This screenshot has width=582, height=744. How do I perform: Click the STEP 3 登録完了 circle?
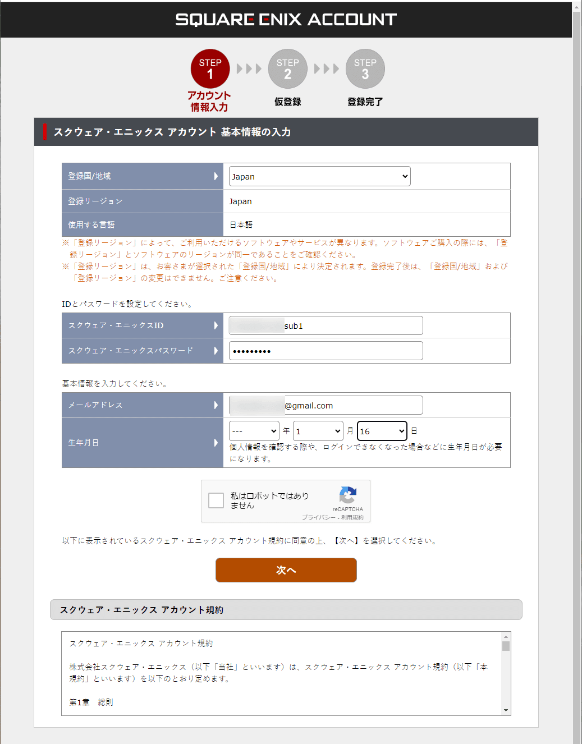coord(365,68)
